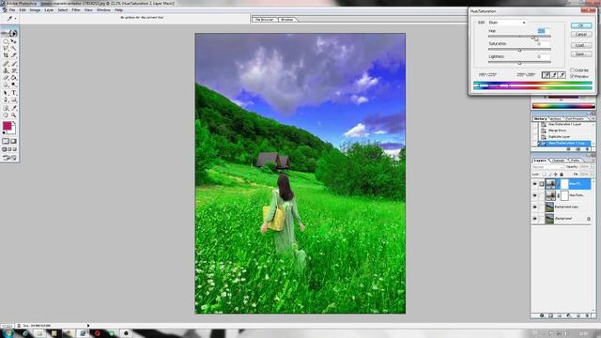The image size is (601, 338).
Task: Open the File Browser tab
Action: (264, 19)
